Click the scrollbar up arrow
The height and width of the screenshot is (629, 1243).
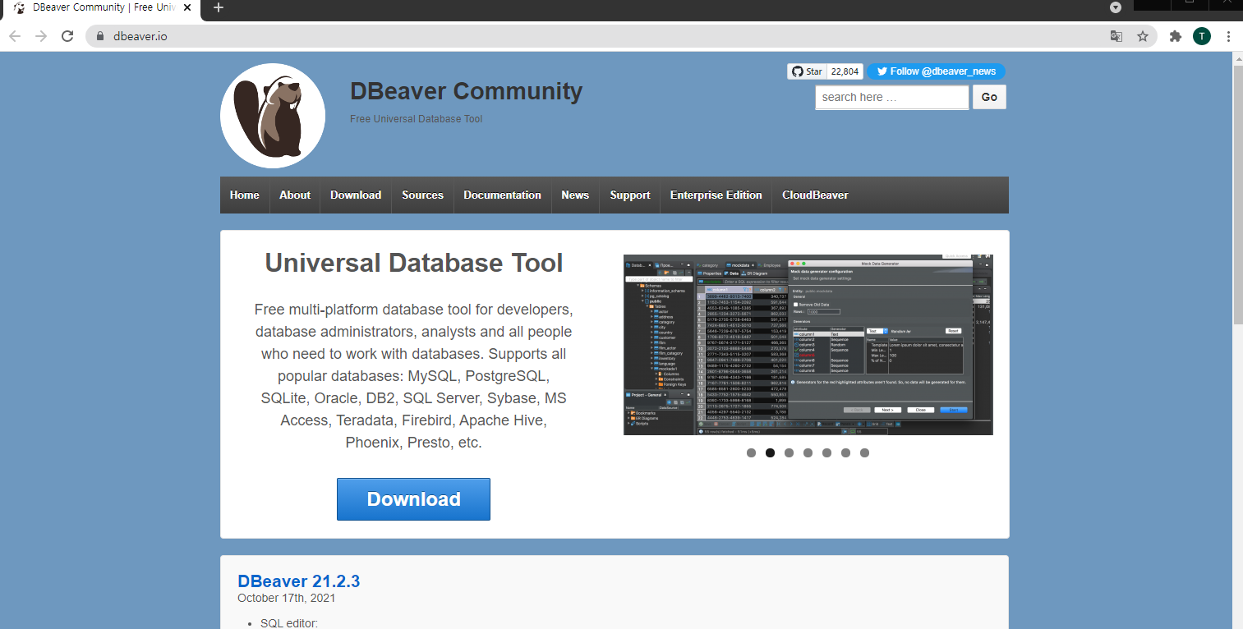[1238, 58]
